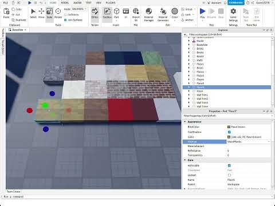This screenshot has width=275, height=206.
Task: Open the FILE menu
Action: [6, 3]
